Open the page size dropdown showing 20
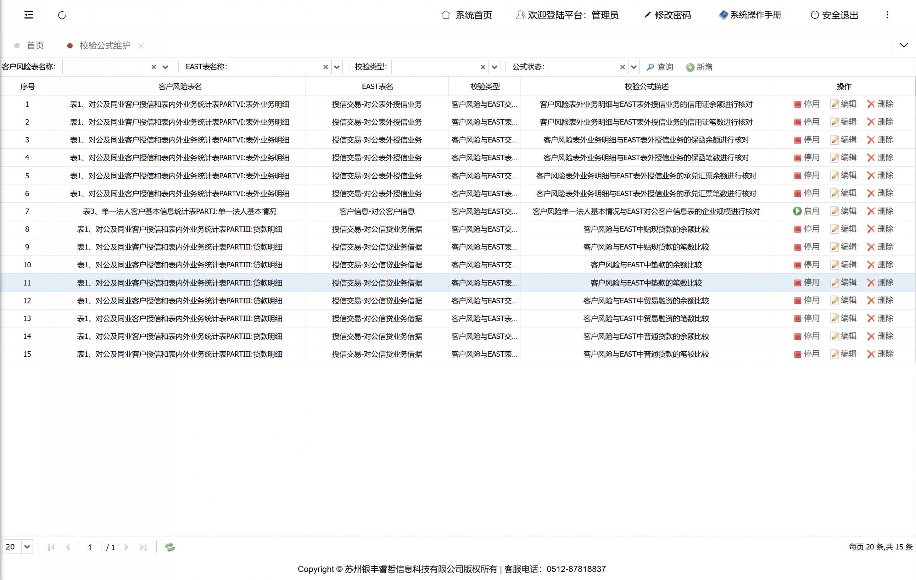Screen dimensions: 916x580 click(x=27, y=547)
